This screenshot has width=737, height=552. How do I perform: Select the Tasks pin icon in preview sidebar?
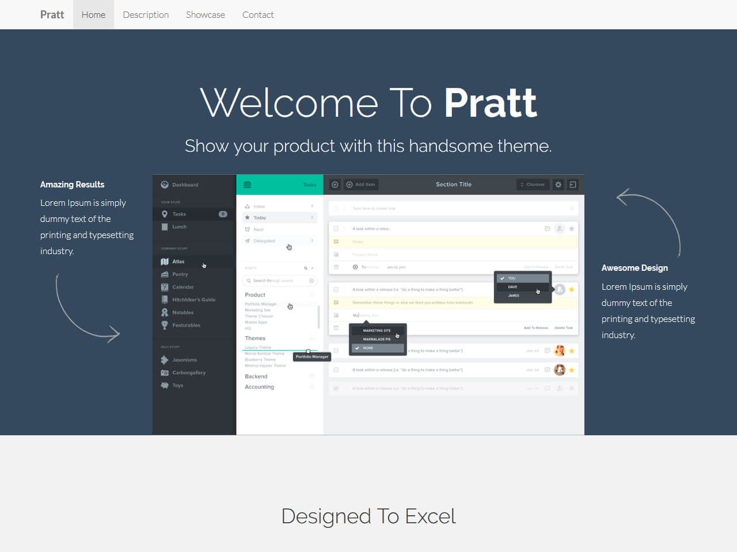coord(165,214)
